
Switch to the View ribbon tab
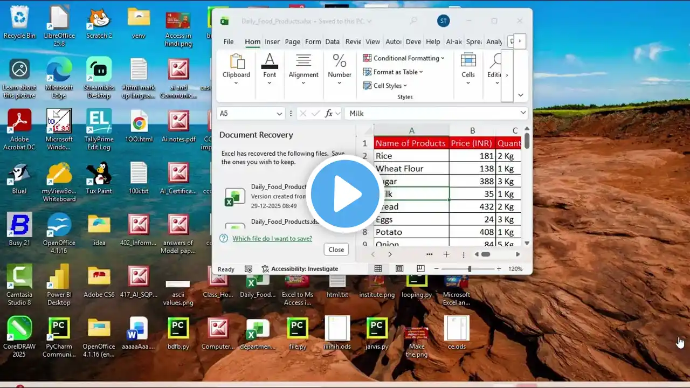pyautogui.click(x=373, y=41)
